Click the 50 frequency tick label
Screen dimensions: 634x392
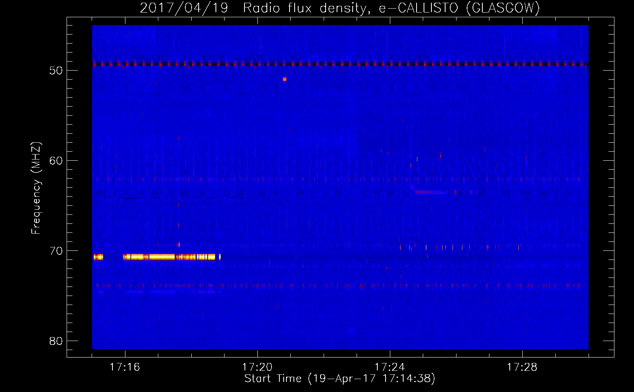pos(56,71)
